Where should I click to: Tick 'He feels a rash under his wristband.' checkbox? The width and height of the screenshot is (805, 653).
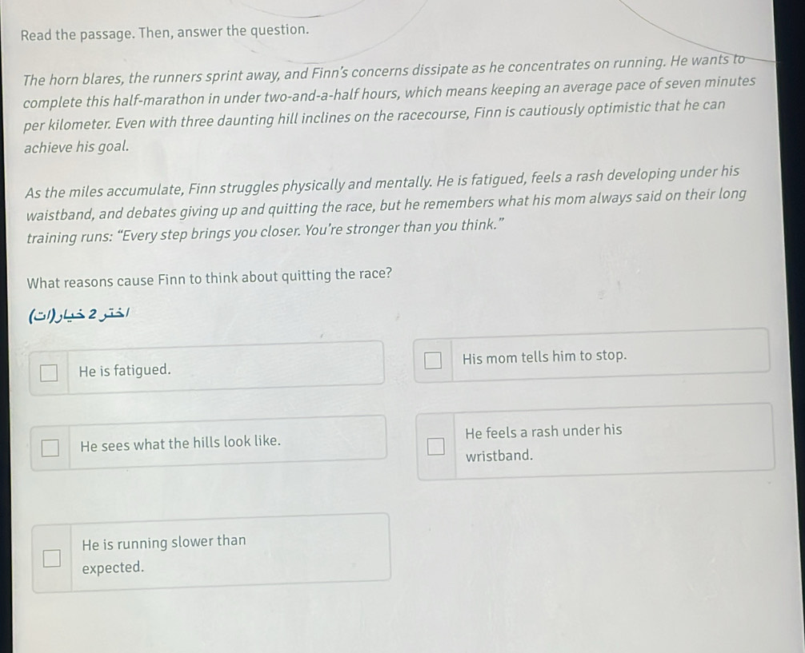[x=436, y=446]
